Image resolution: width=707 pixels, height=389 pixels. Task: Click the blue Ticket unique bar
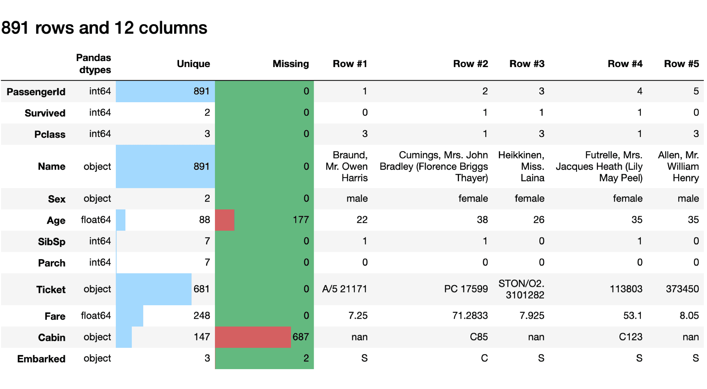tap(153, 289)
